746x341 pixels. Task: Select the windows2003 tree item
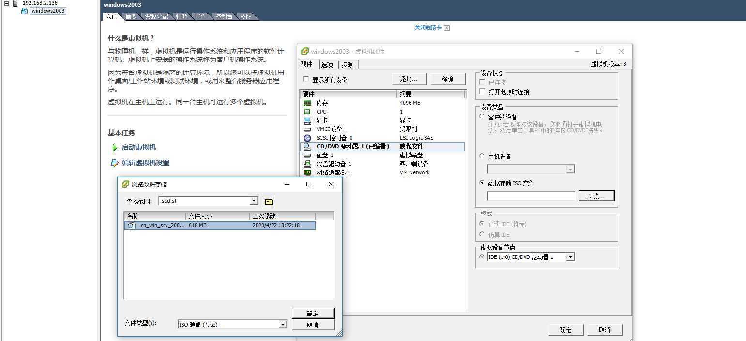pyautogui.click(x=48, y=11)
